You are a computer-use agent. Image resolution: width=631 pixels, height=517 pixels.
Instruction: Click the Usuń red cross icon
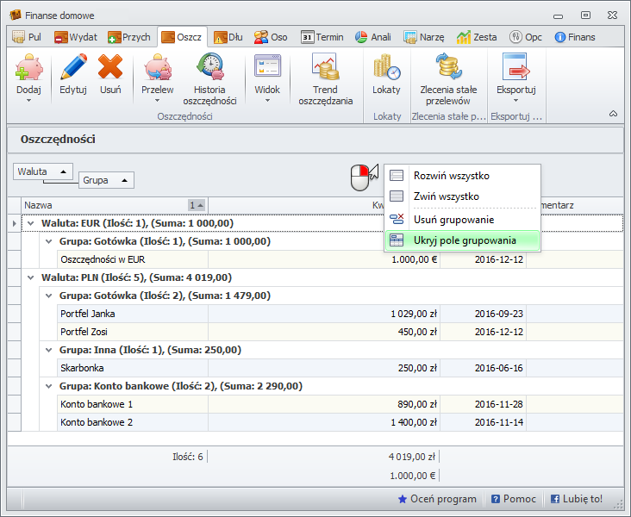tap(110, 67)
